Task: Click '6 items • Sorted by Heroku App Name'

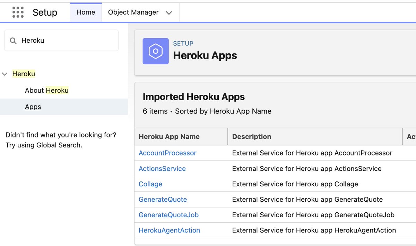Action: [207, 111]
